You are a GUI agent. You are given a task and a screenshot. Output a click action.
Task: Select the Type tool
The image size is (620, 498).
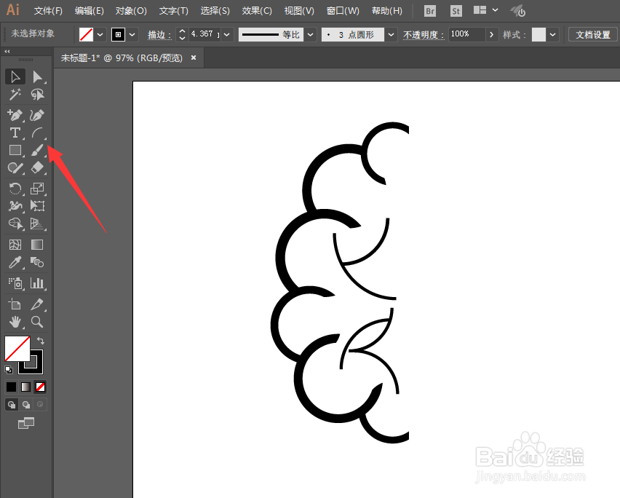click(15, 133)
